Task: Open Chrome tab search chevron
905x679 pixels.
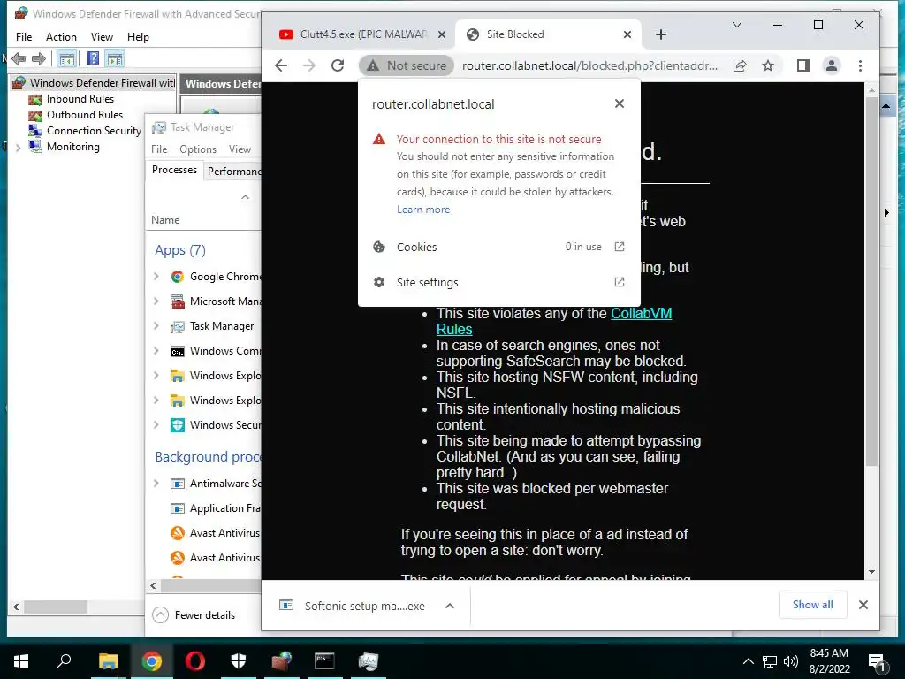Action: (737, 25)
